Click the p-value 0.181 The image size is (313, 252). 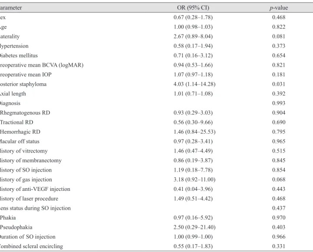(279, 75)
